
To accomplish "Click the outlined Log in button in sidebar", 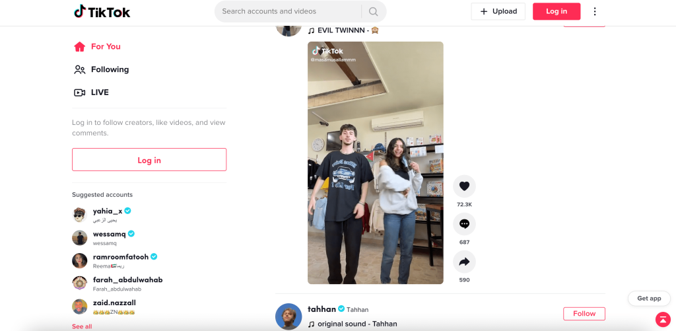I will tap(149, 160).
